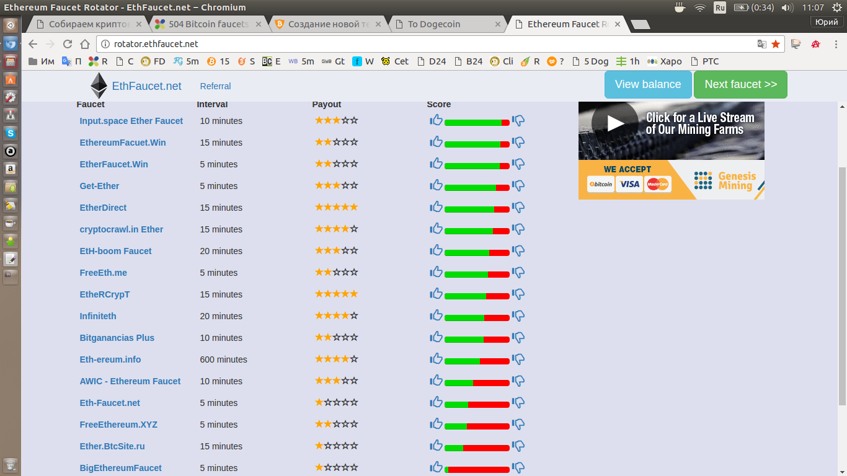Thumbs up Ether.BtcSite.ru
Image resolution: width=847 pixels, height=476 pixels.
click(x=437, y=446)
